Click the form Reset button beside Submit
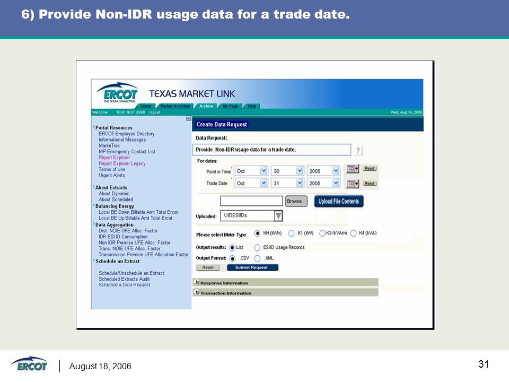Screen dimensions: 509x382 208,267
